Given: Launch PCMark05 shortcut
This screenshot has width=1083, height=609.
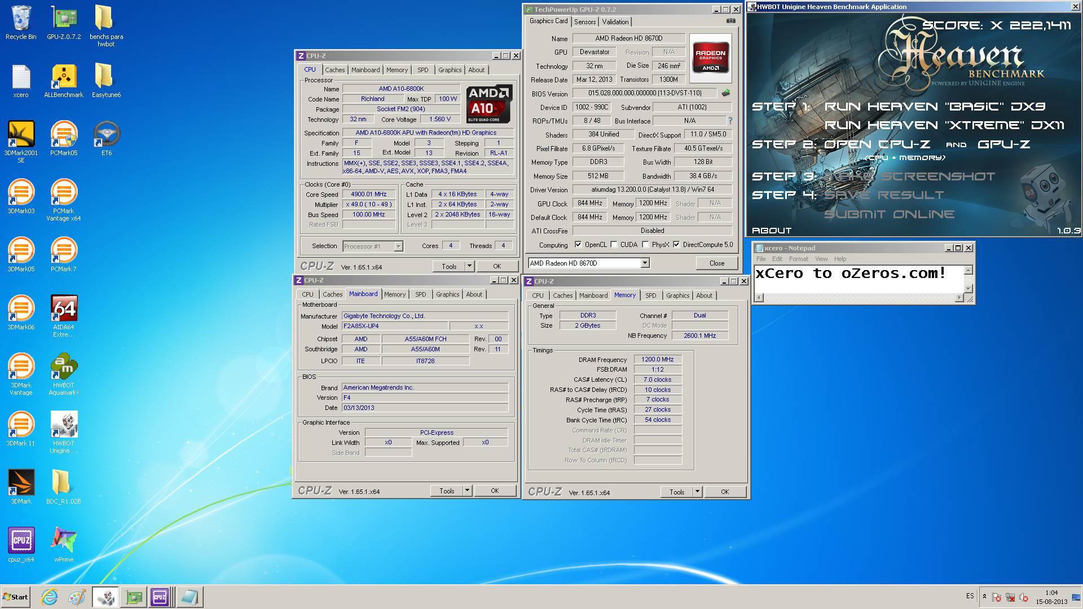Looking at the screenshot, I should coord(64,138).
